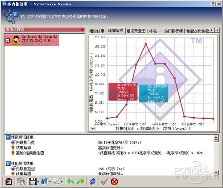Switch to the 组合结果 tab

coord(97,31)
